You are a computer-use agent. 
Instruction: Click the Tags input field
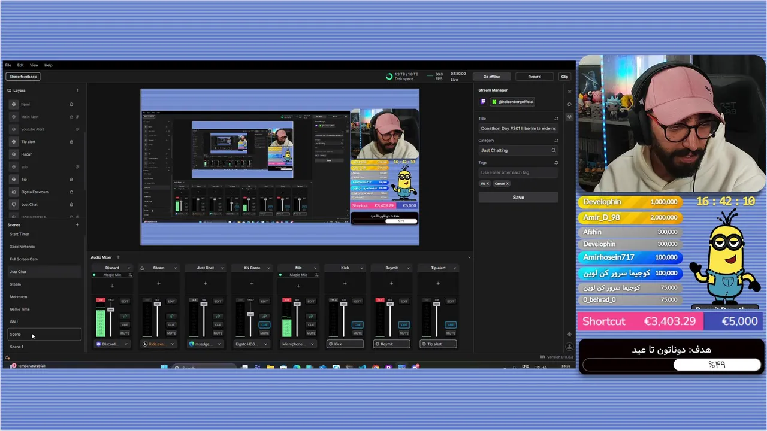(518, 172)
